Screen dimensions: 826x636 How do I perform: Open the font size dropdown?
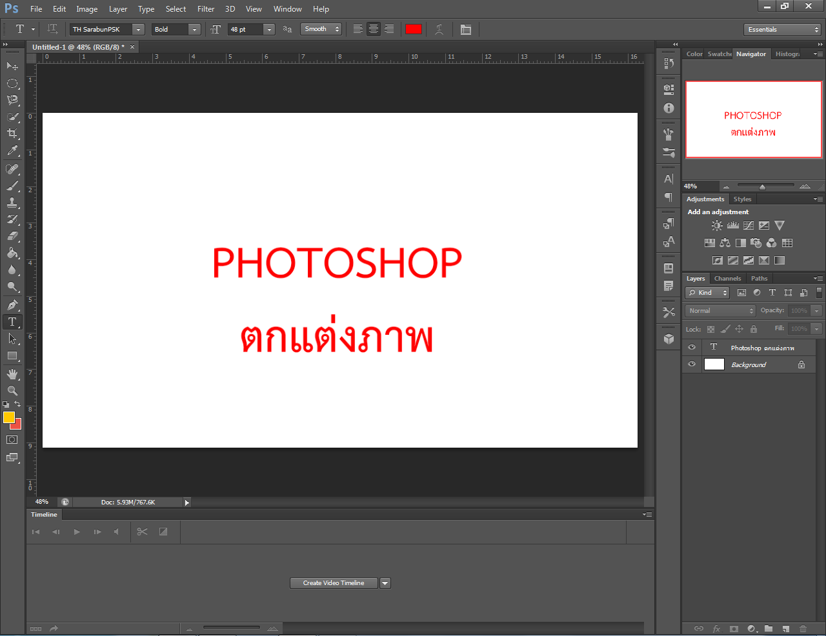pos(269,30)
